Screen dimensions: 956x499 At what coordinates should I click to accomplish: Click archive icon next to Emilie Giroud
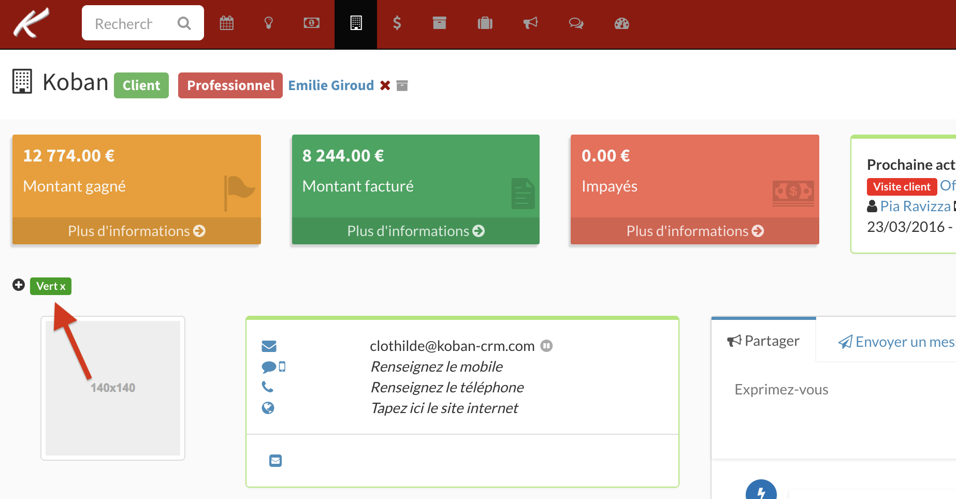coord(402,85)
